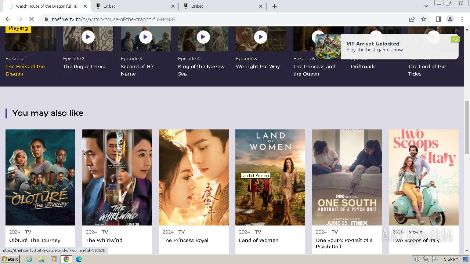Go back in browser history
The height and width of the screenshot is (264, 470).
[x=8, y=19]
